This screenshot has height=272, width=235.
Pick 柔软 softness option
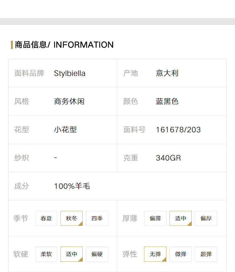[46, 254]
